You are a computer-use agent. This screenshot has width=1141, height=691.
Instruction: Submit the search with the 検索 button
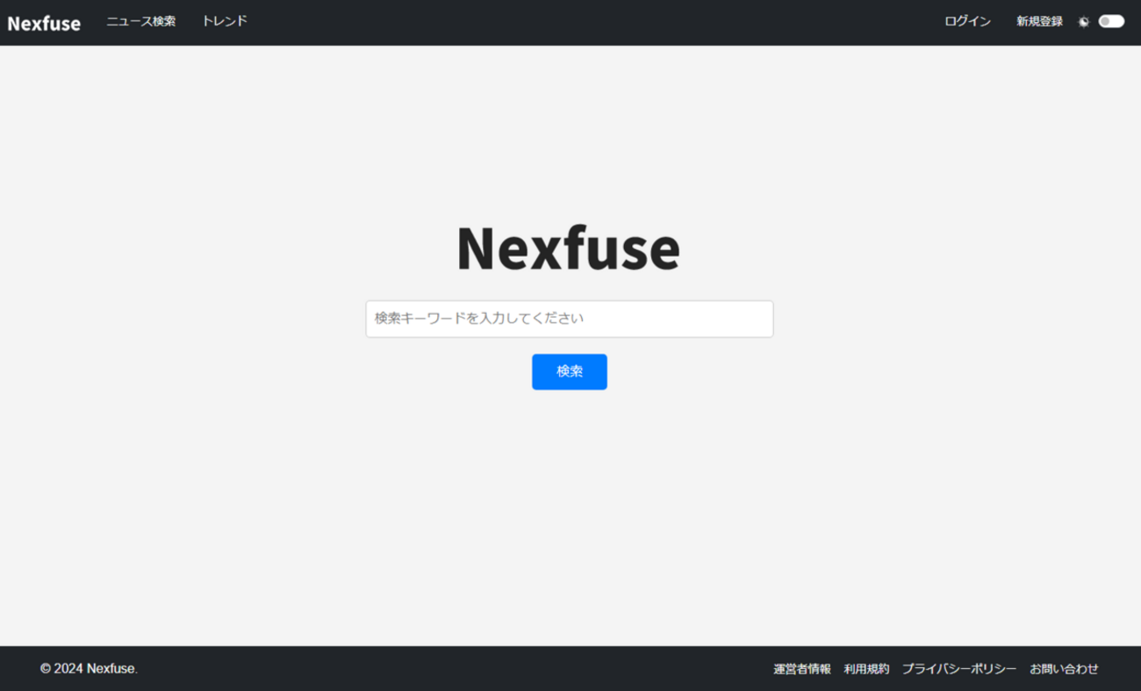[569, 372]
